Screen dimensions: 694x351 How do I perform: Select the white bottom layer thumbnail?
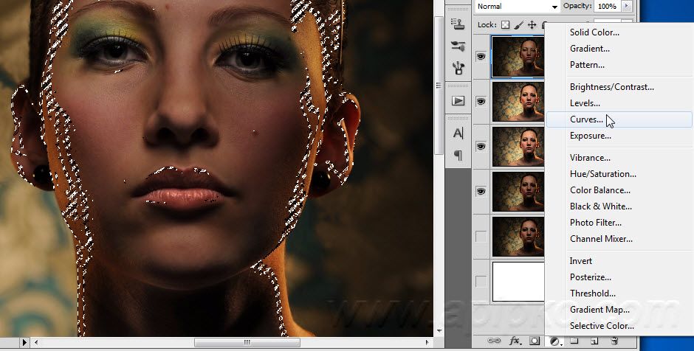point(518,282)
